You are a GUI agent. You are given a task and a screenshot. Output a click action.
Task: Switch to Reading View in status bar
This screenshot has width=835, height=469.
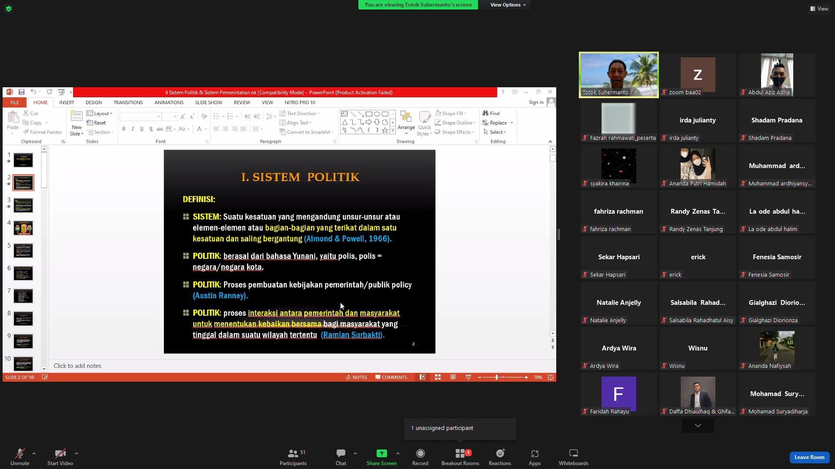coord(453,377)
